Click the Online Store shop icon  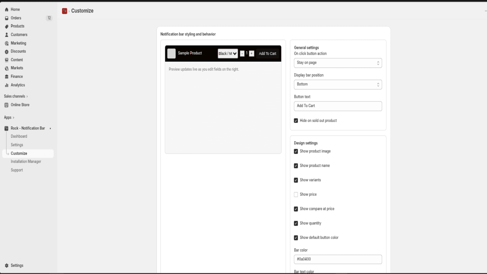[7, 105]
